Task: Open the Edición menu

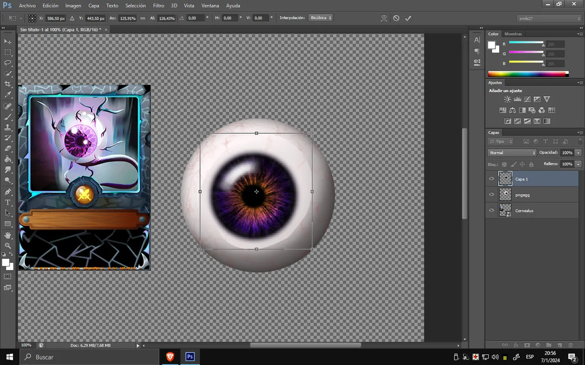Action: point(50,5)
